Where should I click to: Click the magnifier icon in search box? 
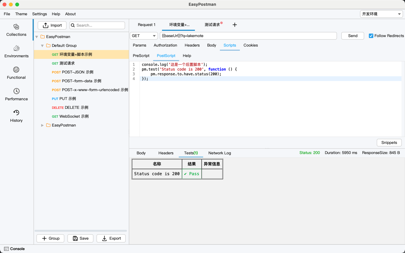[x=73, y=25]
